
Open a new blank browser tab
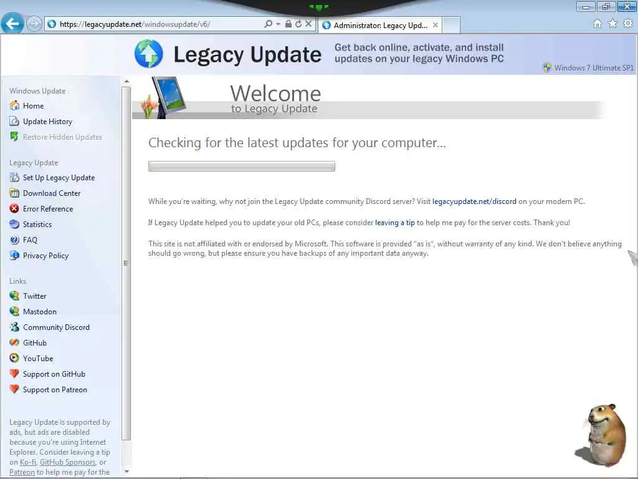(x=451, y=25)
